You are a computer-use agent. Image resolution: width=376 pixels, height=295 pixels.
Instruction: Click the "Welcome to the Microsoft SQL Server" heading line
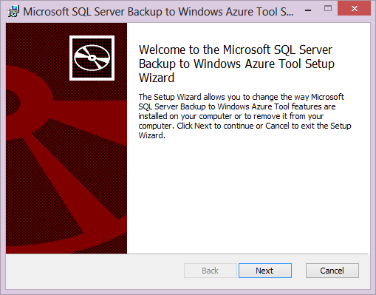[236, 50]
